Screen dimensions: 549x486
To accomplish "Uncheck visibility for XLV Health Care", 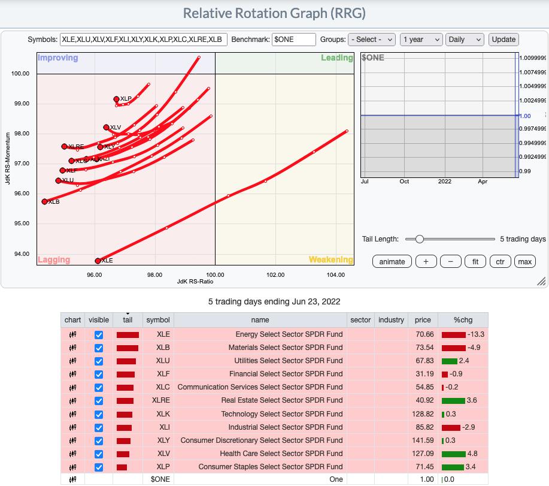I will 99,454.
